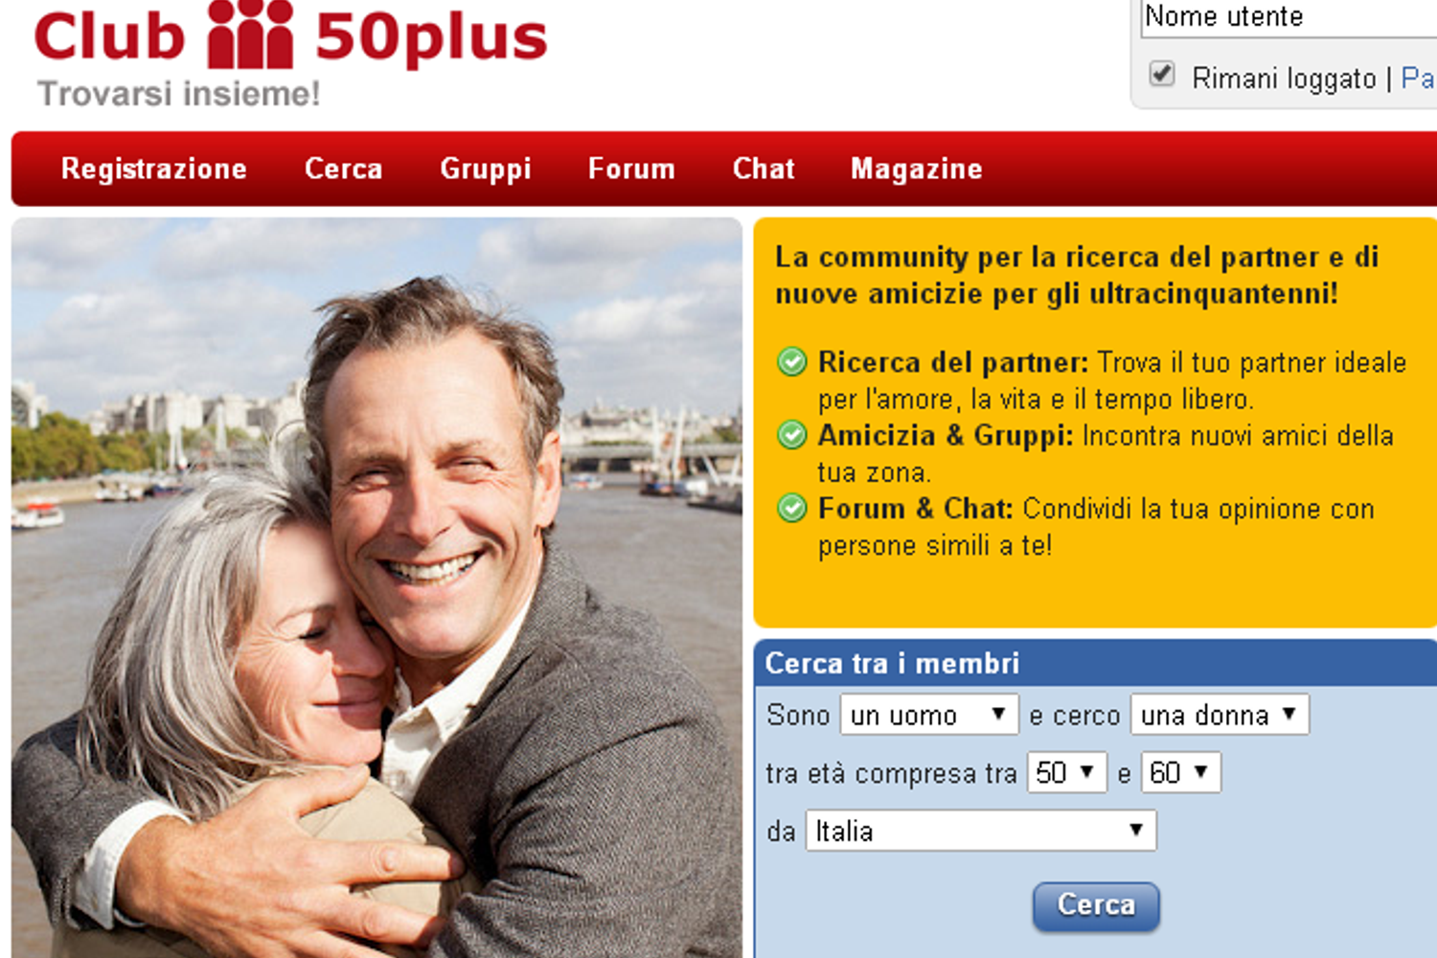The width and height of the screenshot is (1437, 958).
Task: Open the Magazine section
Action: click(917, 169)
